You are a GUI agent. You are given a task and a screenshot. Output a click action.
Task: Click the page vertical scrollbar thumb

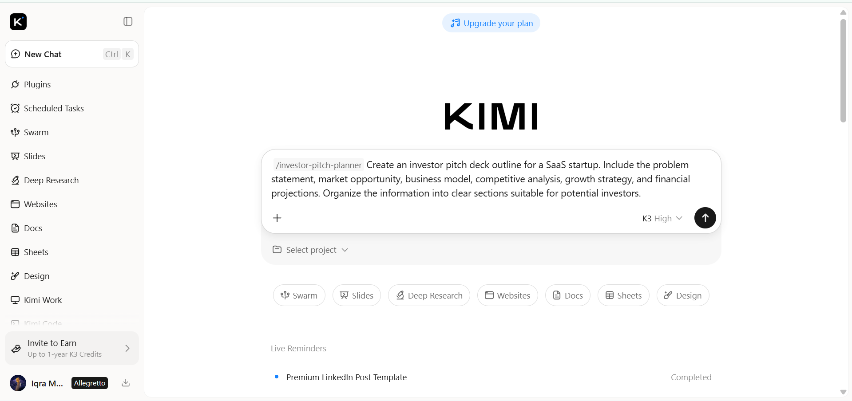pyautogui.click(x=843, y=71)
